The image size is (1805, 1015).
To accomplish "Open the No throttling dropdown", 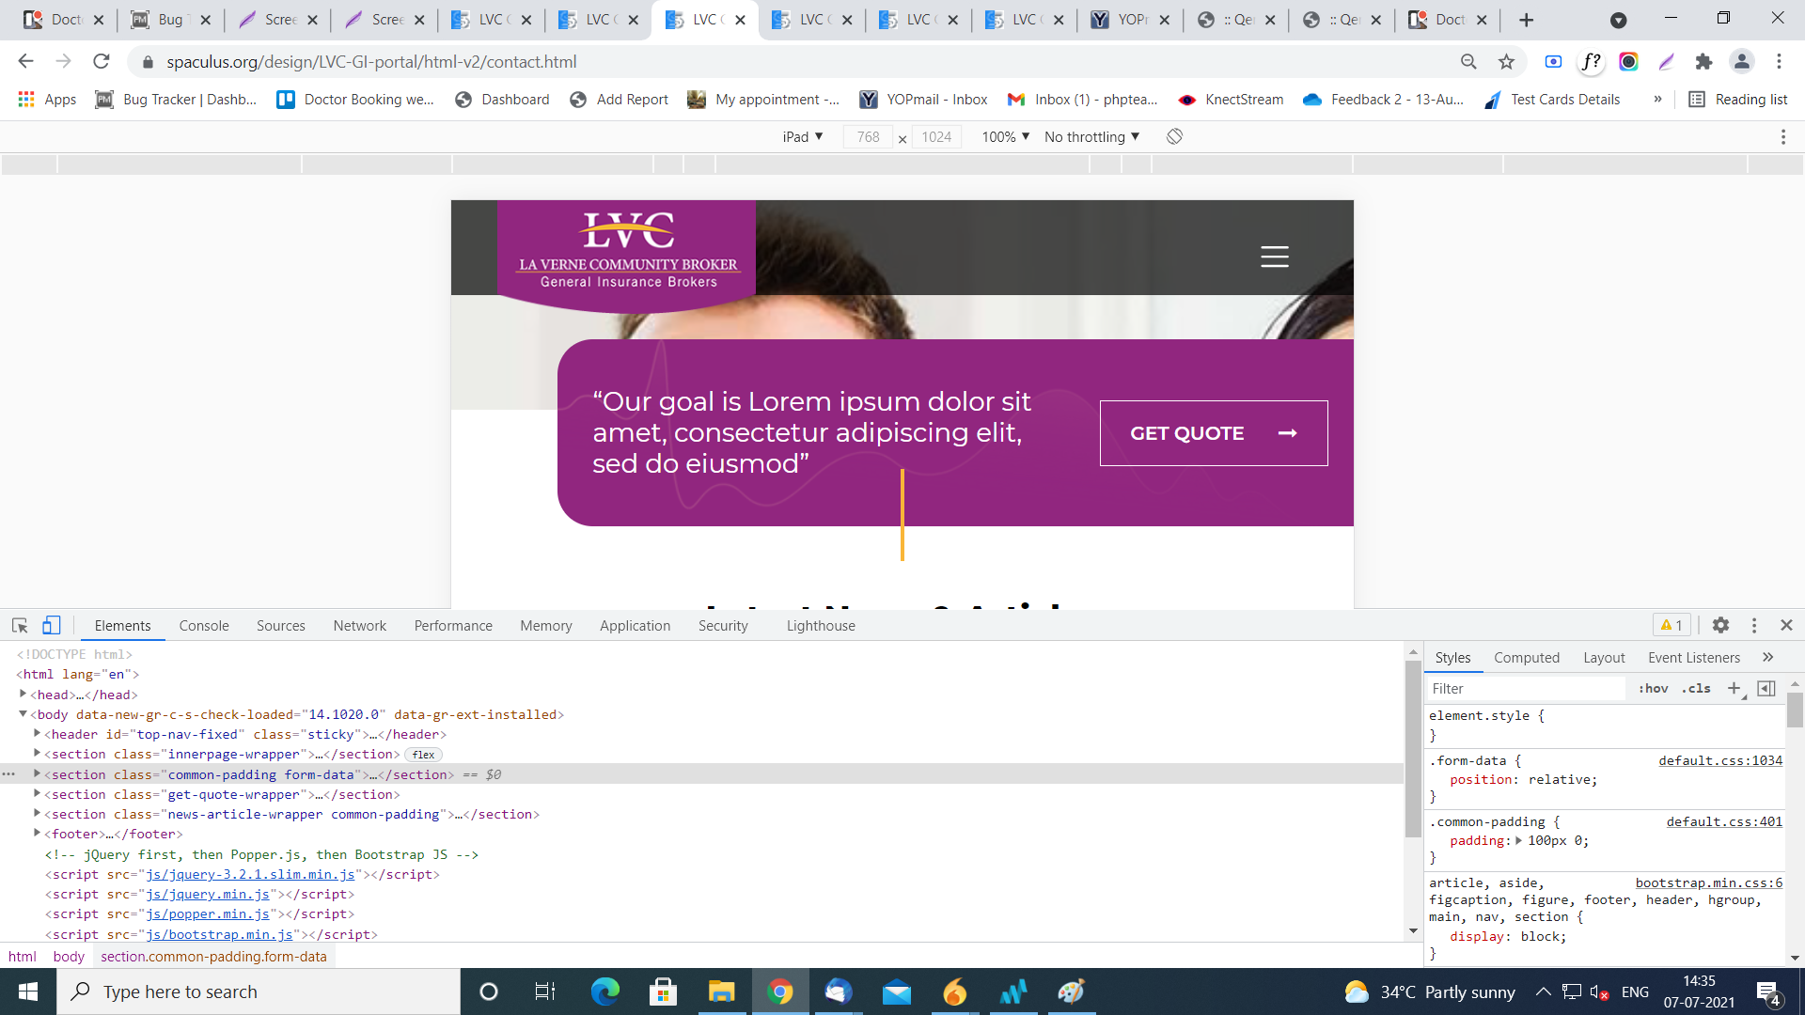I will click(x=1091, y=136).
